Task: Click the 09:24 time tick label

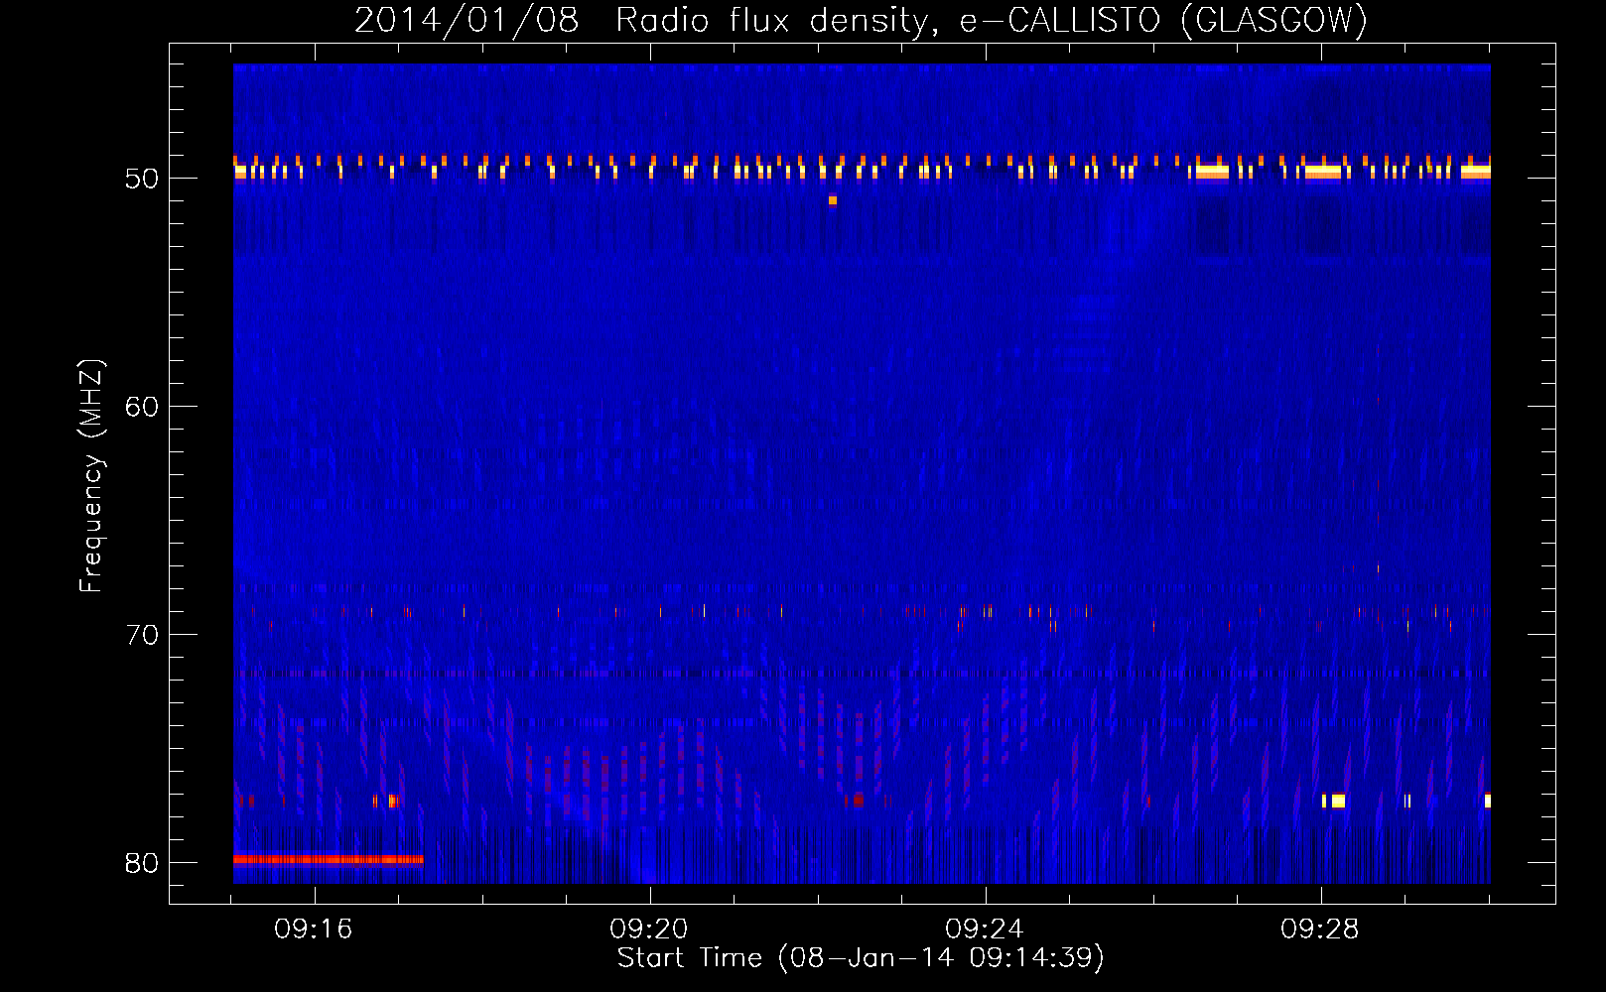Action: tap(985, 930)
